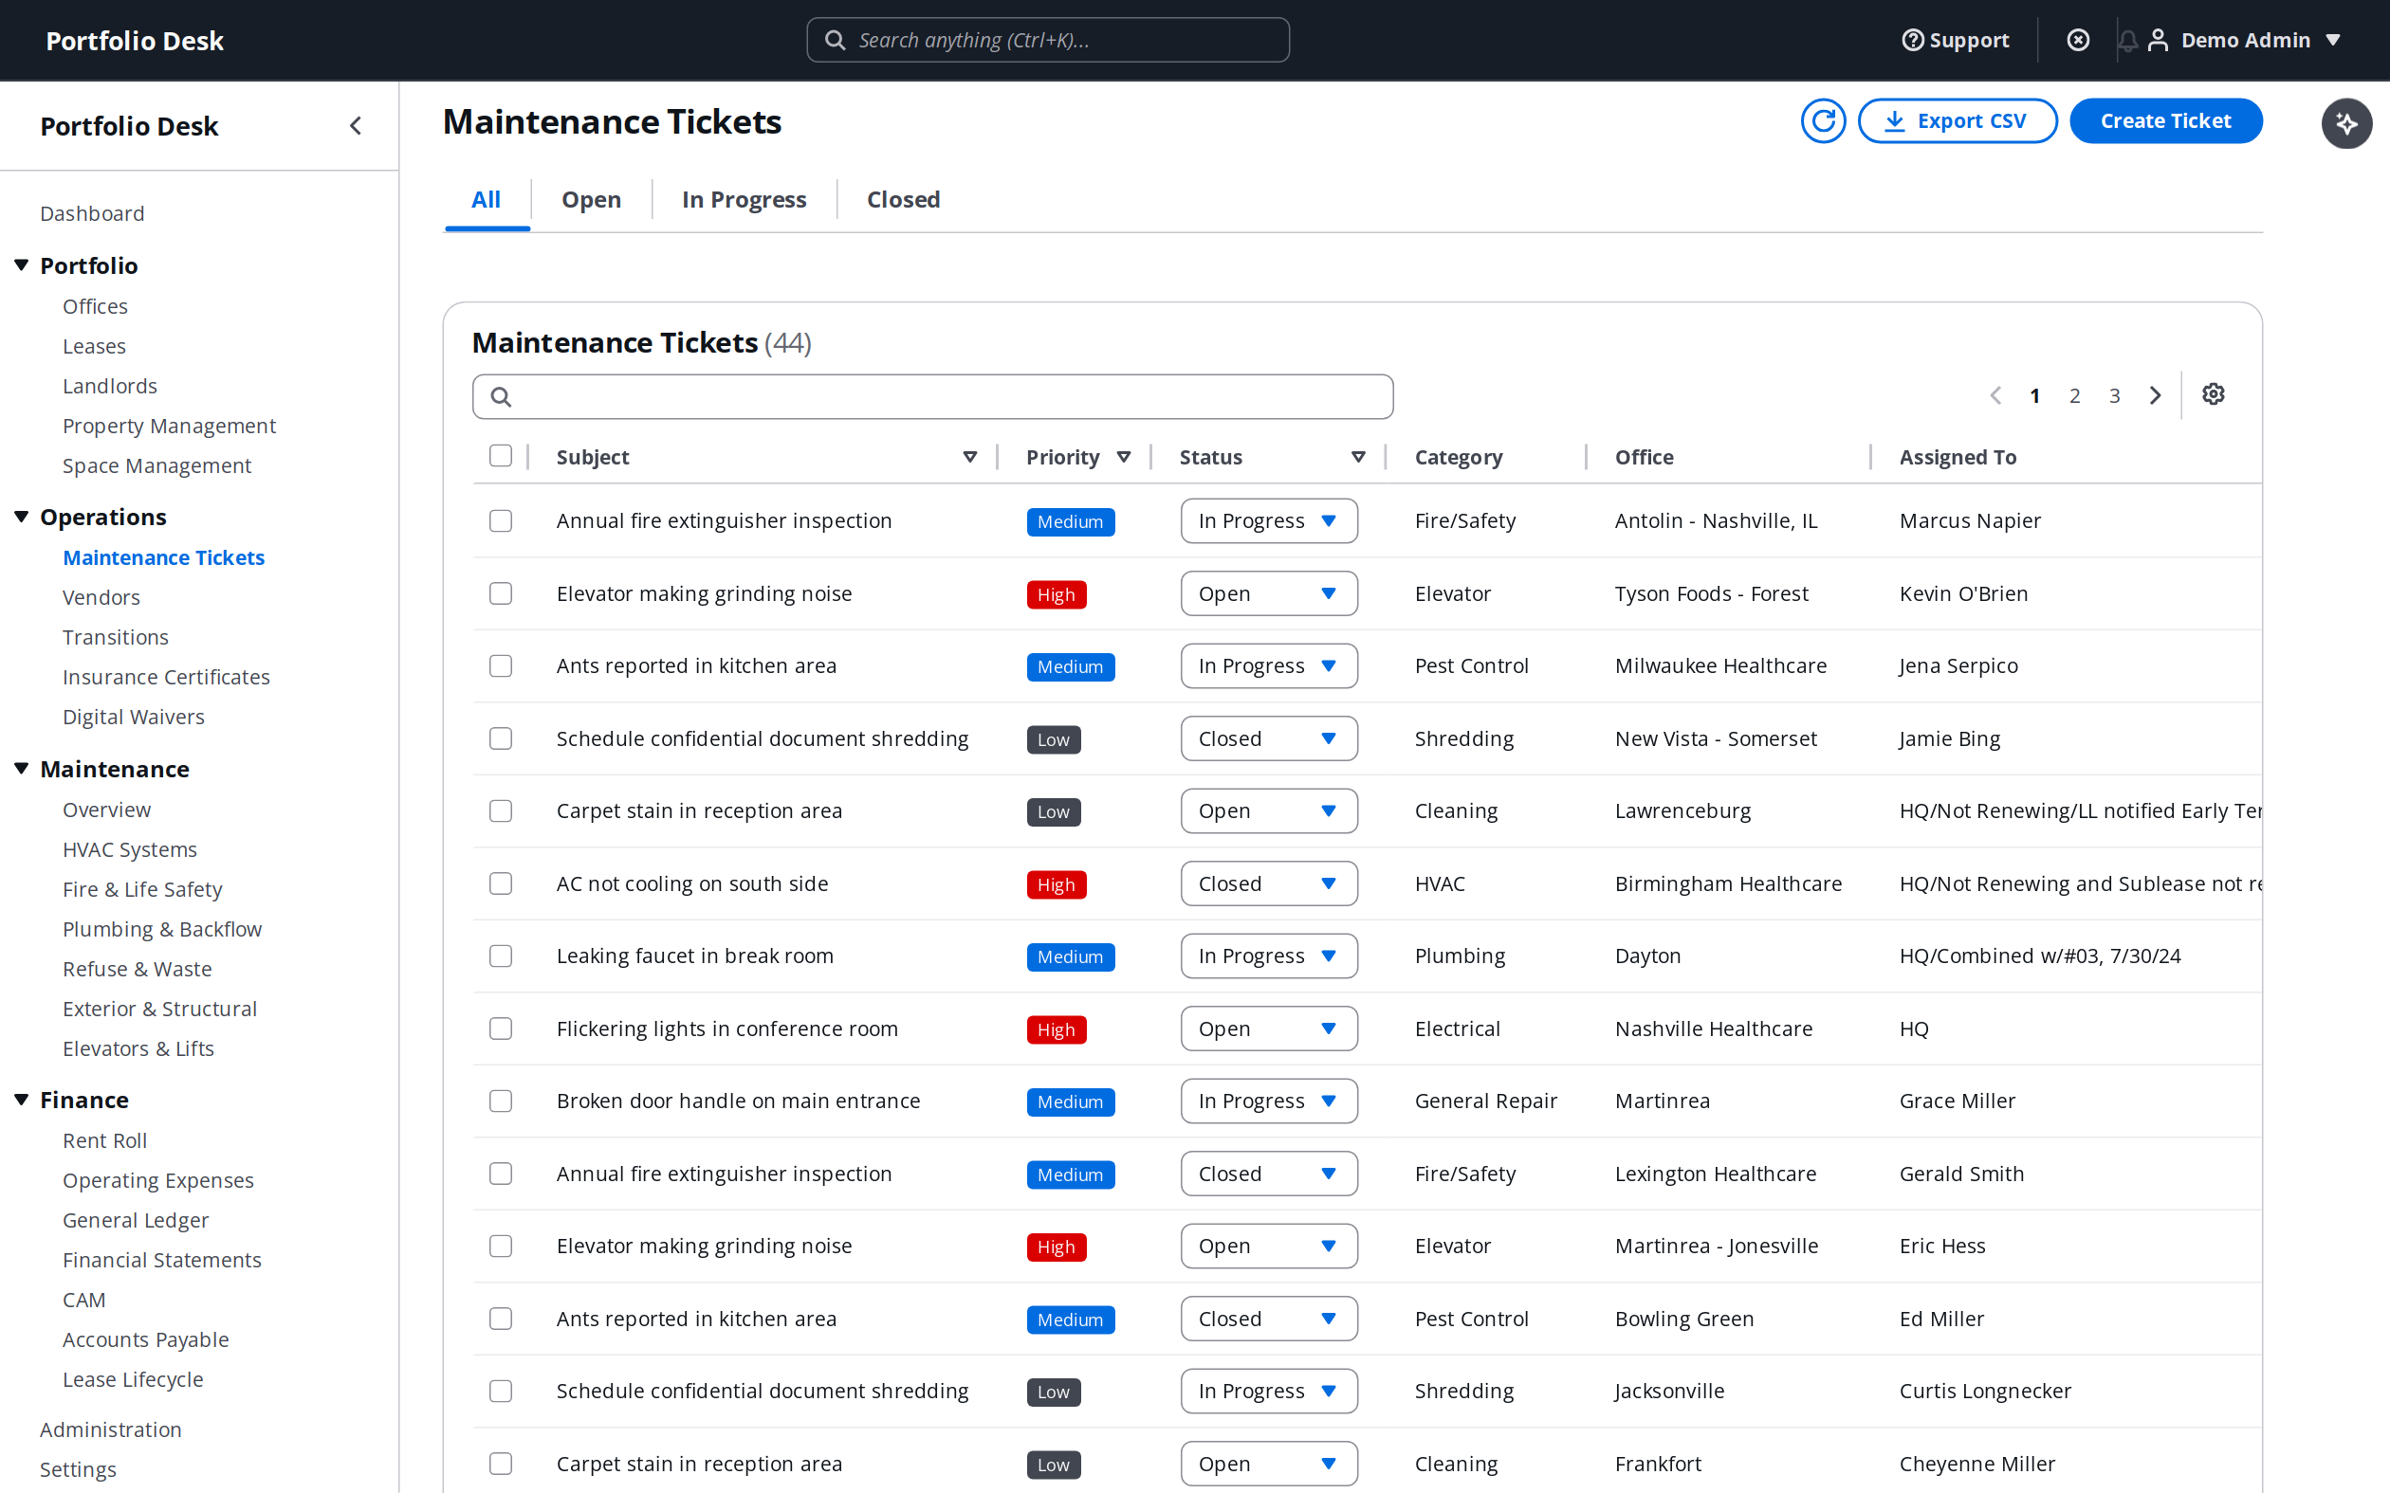2390x1493 pixels.
Task: Check Ants in kitchen Milwaukee Healthcare checkbox
Action: 501,665
